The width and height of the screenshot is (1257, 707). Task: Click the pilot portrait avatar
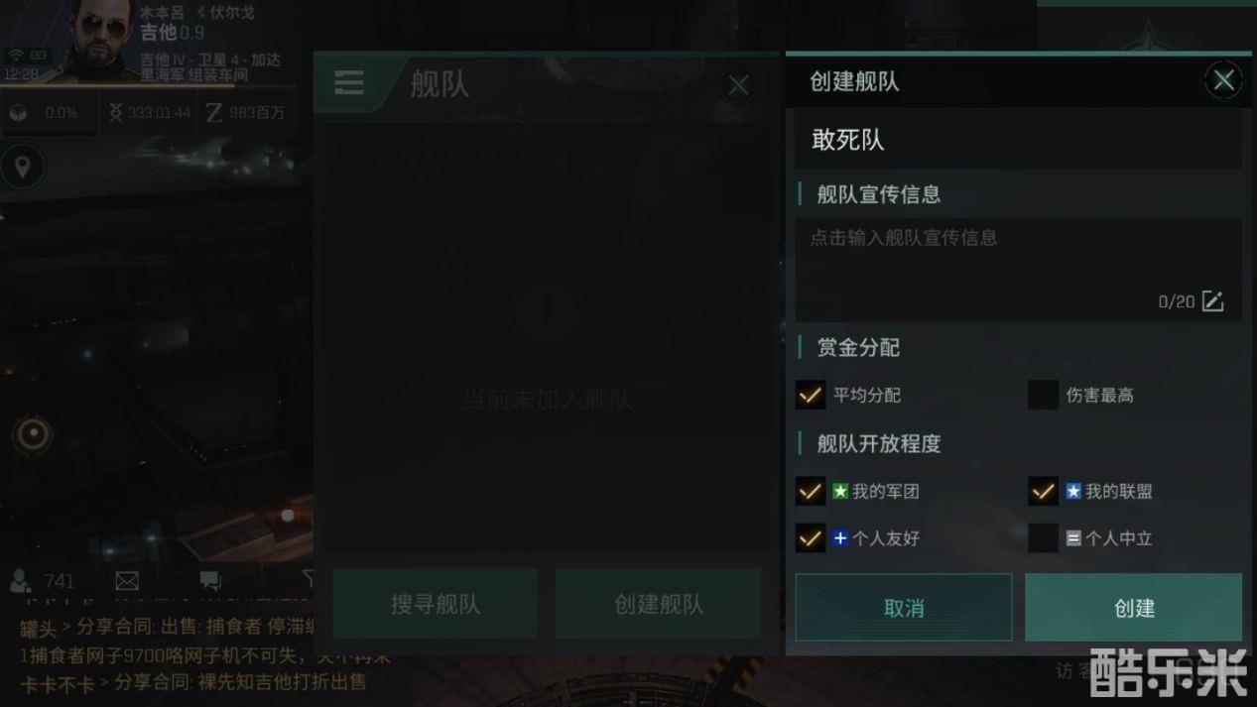[98, 40]
